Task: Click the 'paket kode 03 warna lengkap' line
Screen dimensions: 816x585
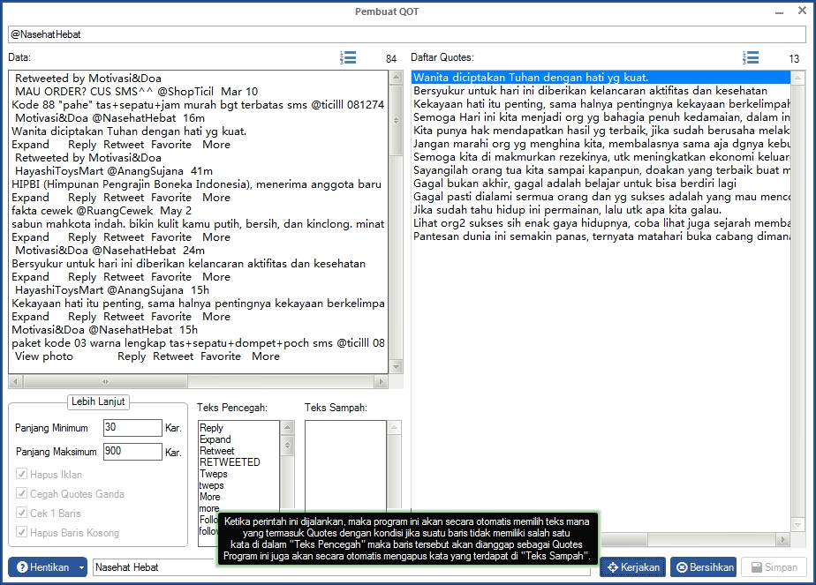Action: point(198,343)
